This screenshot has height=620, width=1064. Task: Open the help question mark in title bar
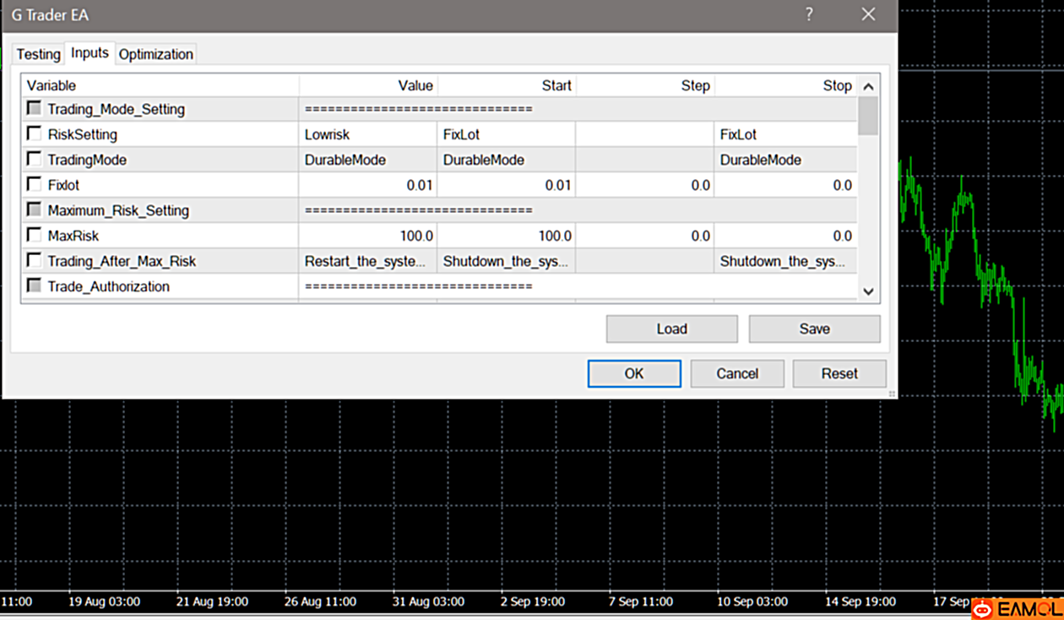coord(809,14)
